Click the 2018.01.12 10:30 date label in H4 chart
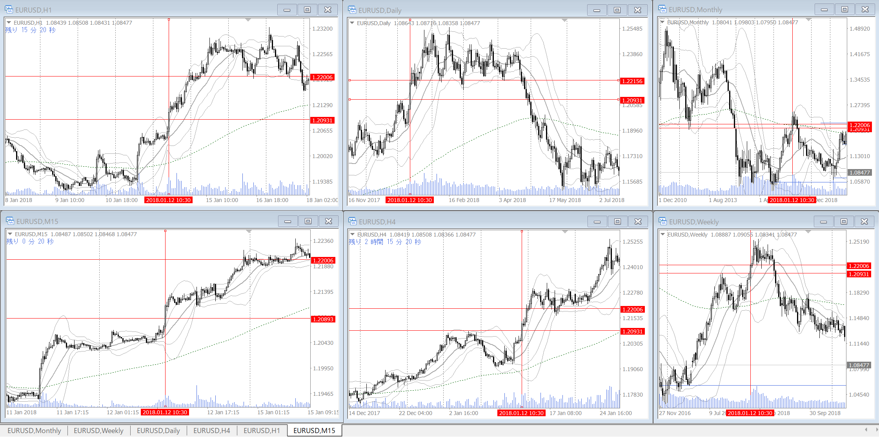The height and width of the screenshot is (437, 879). click(521, 413)
